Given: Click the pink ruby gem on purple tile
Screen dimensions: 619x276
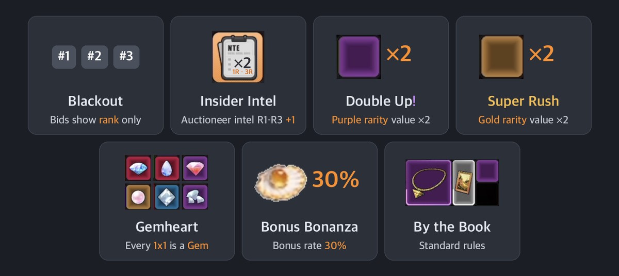Looking at the screenshot, I should point(195,168).
